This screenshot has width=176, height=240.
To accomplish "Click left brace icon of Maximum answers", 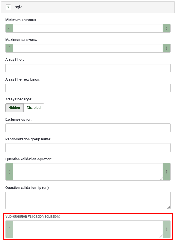I will tap(9, 48).
